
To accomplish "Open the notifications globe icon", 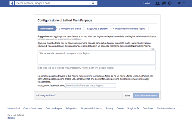I will [x=170, y=3].
